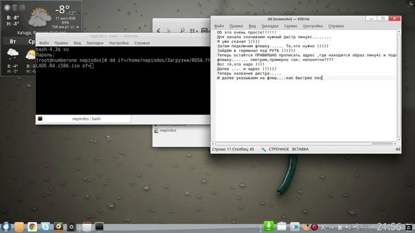Screen dimensions: 415x233
Task: Click the line 'Зайдём в терминал под РУТА' in KWrite
Action: click(255, 50)
